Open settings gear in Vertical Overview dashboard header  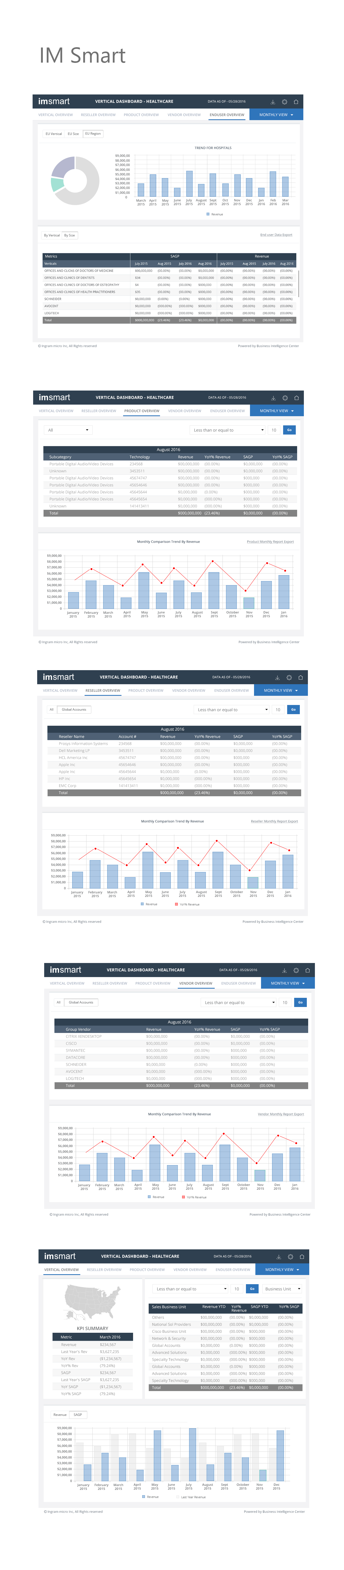(x=290, y=1257)
